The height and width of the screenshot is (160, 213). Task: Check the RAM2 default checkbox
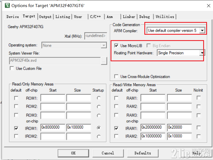(x=116, y=106)
